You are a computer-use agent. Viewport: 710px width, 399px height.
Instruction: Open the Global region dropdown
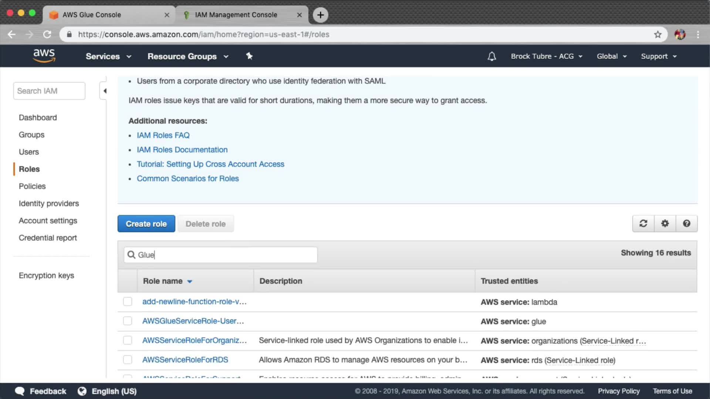click(x=611, y=57)
